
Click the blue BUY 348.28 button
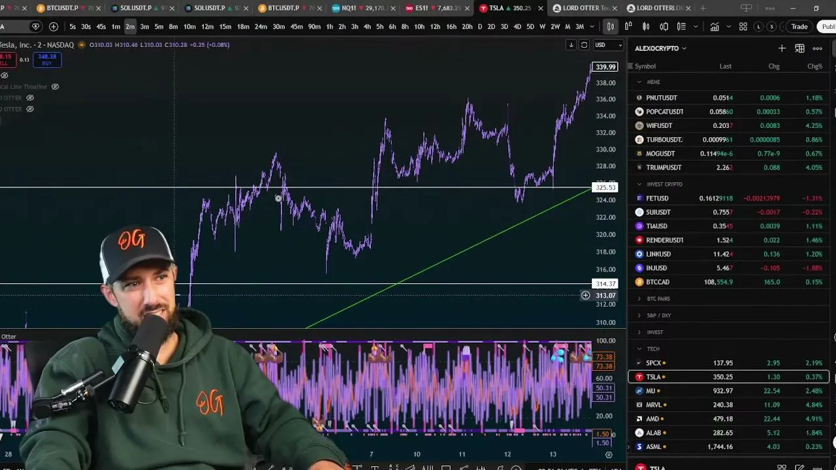tap(46, 60)
